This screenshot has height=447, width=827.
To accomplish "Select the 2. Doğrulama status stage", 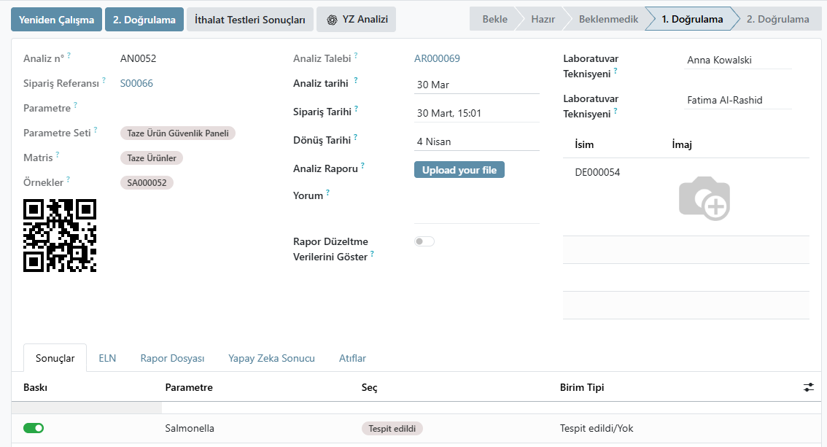I will click(777, 19).
